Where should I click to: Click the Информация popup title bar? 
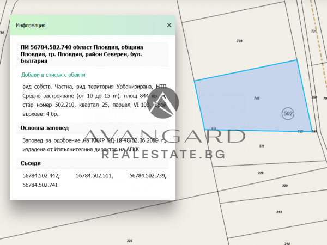[x=82, y=25]
